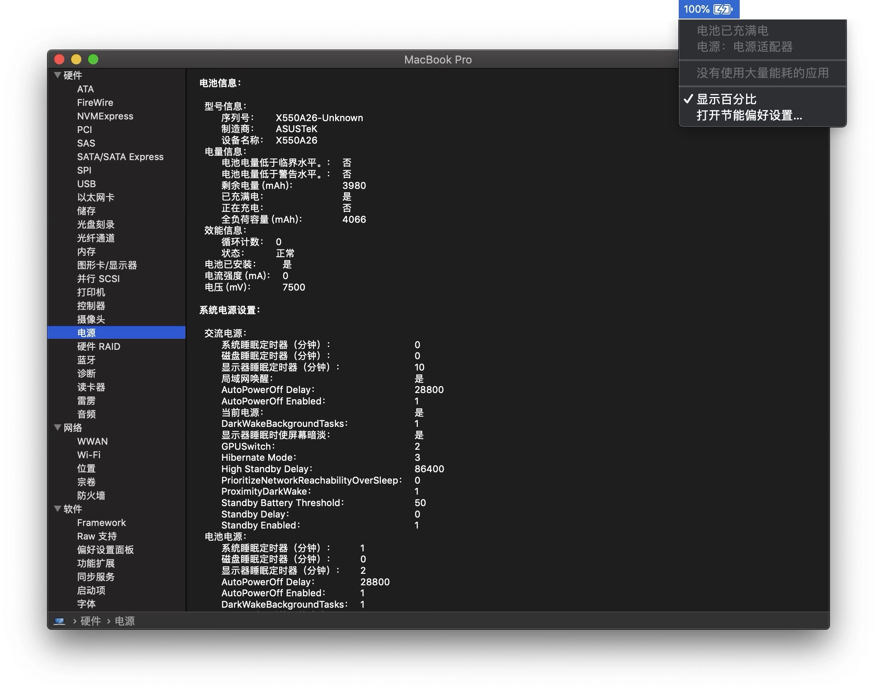Select WWAN under 网络
The height and width of the screenshot is (692, 877).
tap(92, 441)
